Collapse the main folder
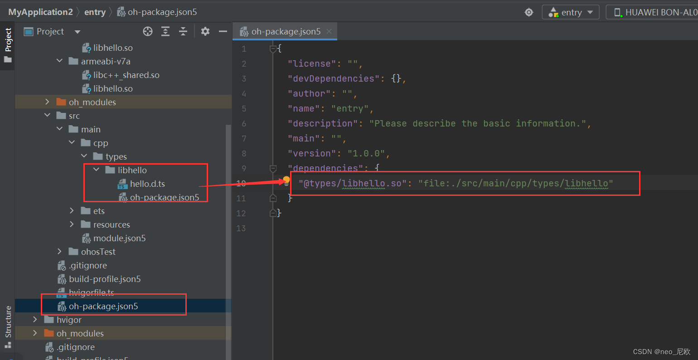The width and height of the screenshot is (698, 360). click(x=59, y=129)
